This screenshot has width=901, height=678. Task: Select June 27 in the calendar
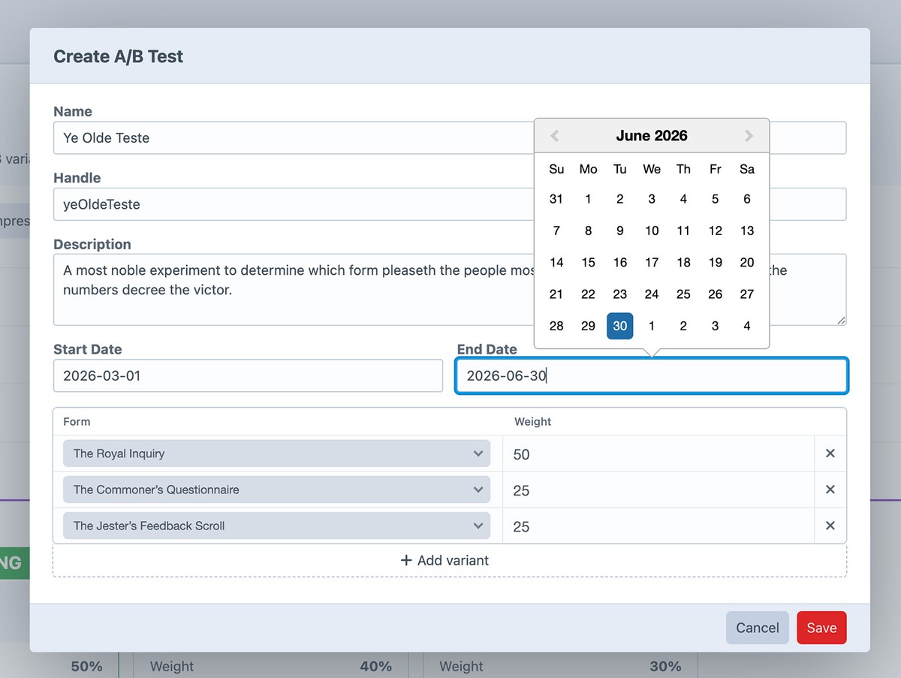pyautogui.click(x=747, y=294)
